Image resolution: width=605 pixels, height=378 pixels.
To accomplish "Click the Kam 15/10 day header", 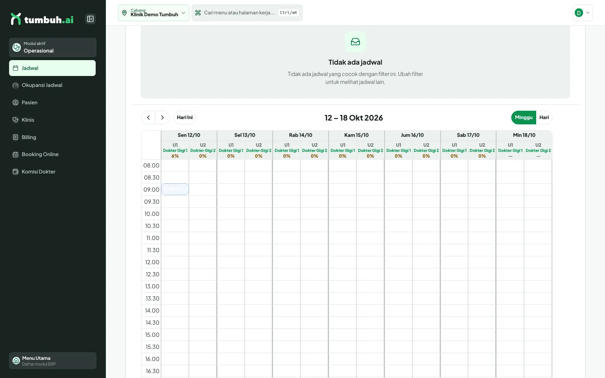I will [x=357, y=135].
